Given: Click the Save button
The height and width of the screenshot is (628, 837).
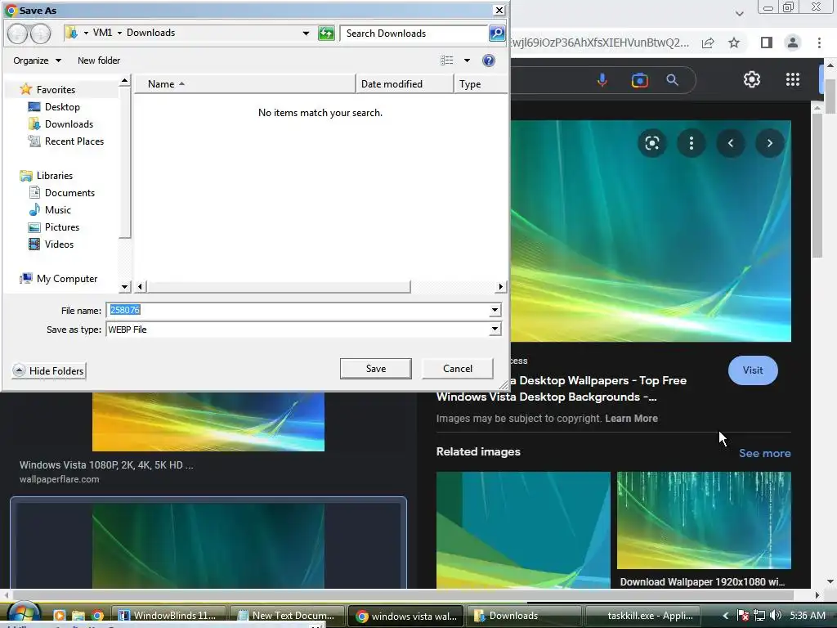Looking at the screenshot, I should pos(376,369).
